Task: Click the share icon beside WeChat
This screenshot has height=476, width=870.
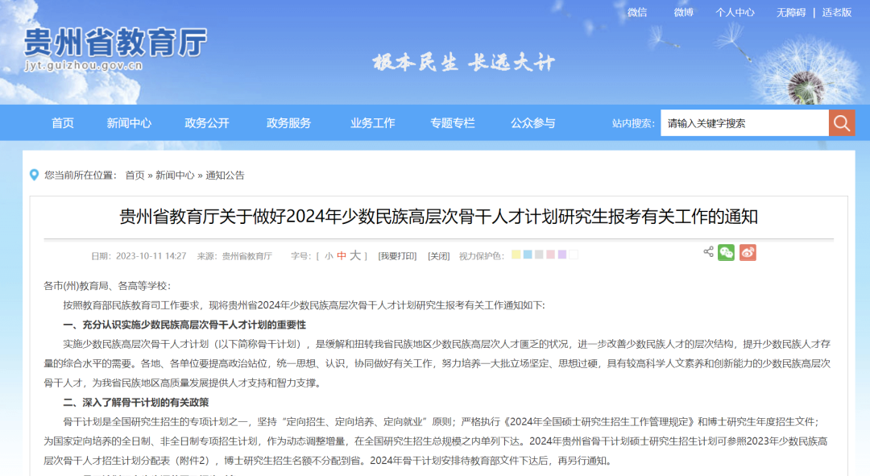Action: pyautogui.click(x=708, y=252)
